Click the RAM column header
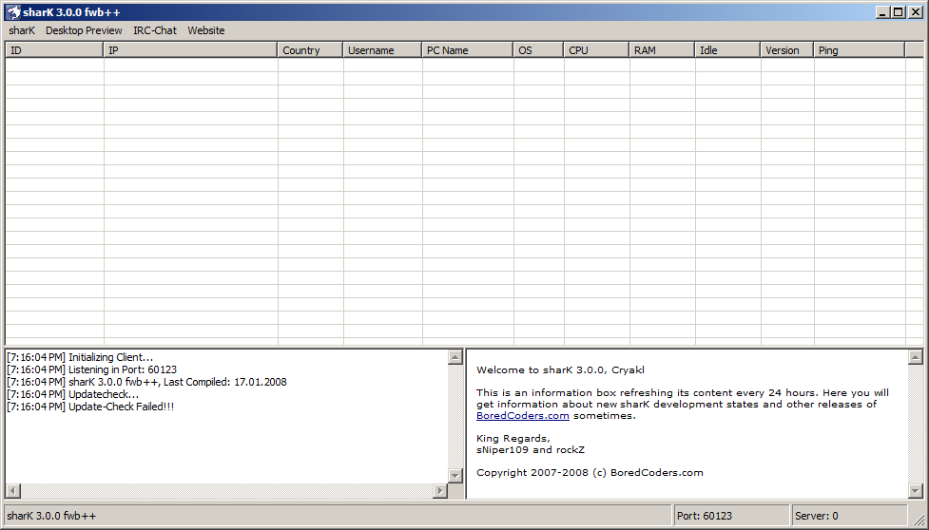 (x=662, y=50)
